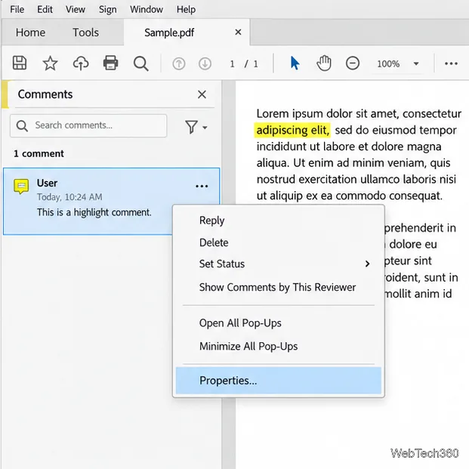The width and height of the screenshot is (469, 469).
Task: Open the Help menu
Action: pyautogui.click(x=186, y=10)
